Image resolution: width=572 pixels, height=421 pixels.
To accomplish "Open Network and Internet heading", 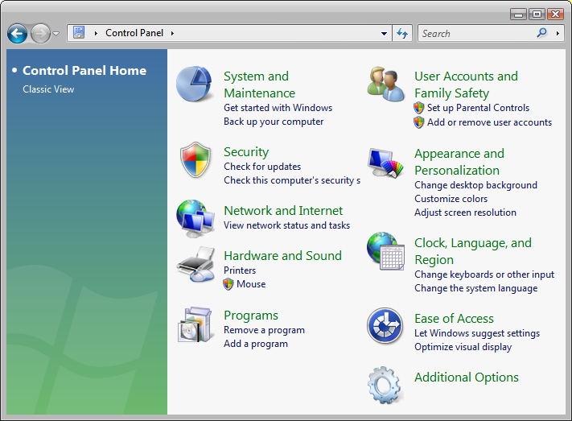I will point(283,211).
